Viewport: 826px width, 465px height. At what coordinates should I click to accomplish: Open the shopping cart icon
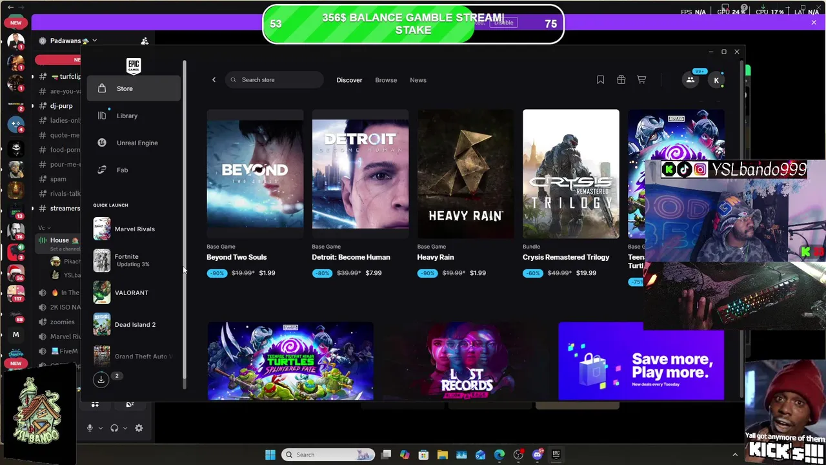641,79
